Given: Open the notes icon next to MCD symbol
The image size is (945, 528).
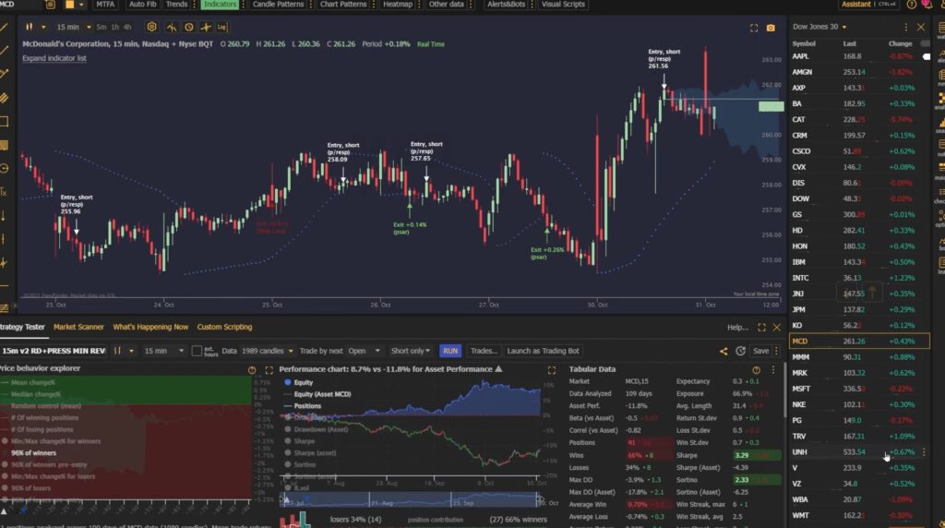Looking at the screenshot, I should pos(50,5).
